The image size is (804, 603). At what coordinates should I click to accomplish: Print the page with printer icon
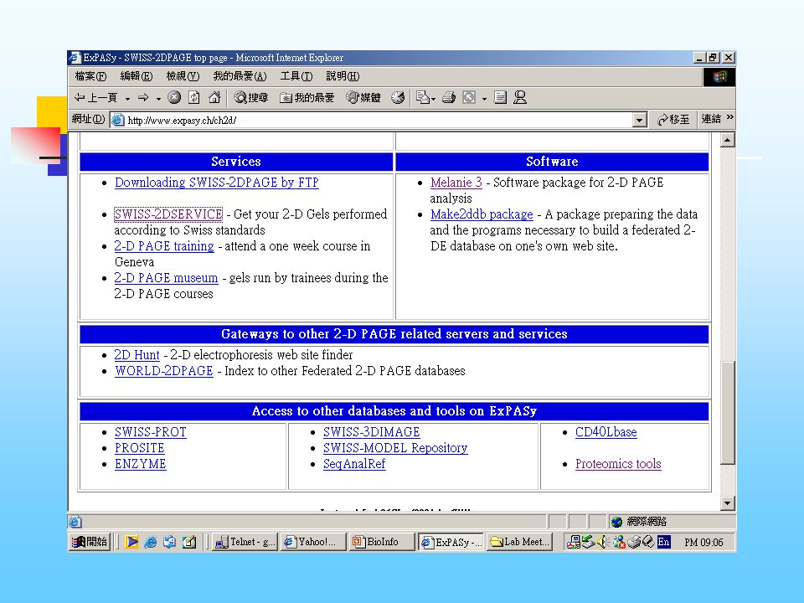click(449, 97)
